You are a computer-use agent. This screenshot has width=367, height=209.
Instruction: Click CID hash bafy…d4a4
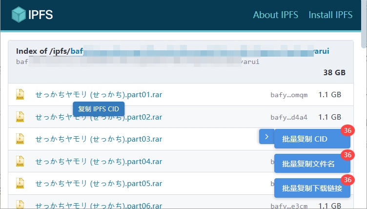(x=289, y=117)
